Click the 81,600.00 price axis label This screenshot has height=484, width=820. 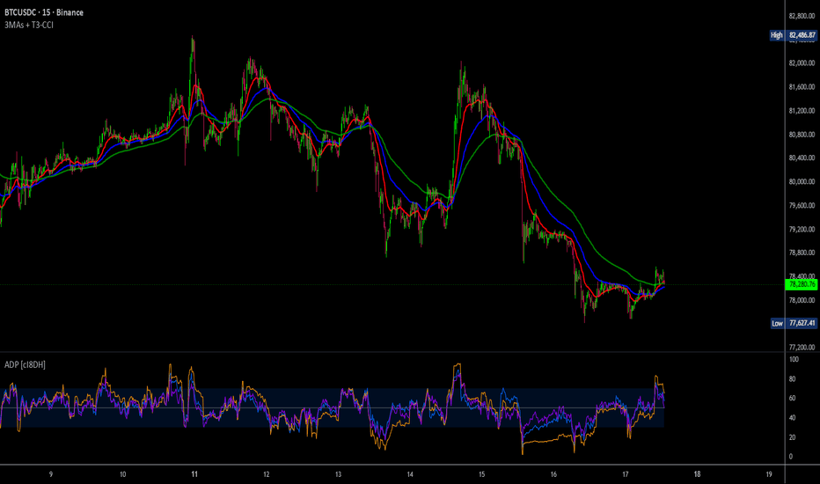[802, 87]
